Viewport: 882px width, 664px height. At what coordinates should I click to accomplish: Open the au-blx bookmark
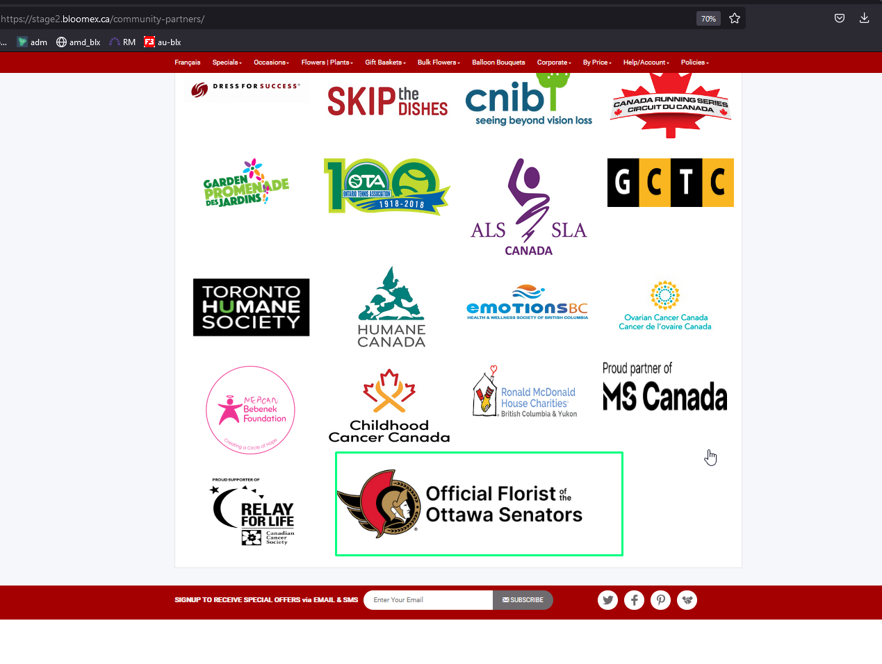(163, 42)
